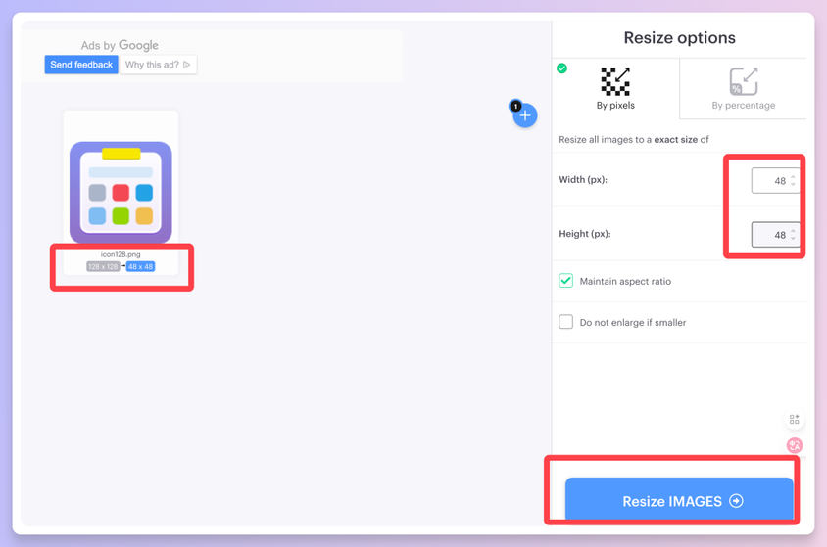Click the pink round translate icon
Screen dimensions: 827x547
point(795,445)
